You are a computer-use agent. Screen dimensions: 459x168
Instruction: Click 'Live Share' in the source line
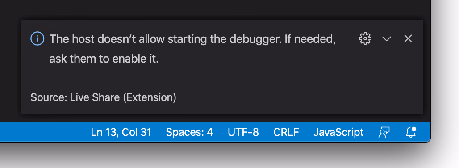click(95, 97)
